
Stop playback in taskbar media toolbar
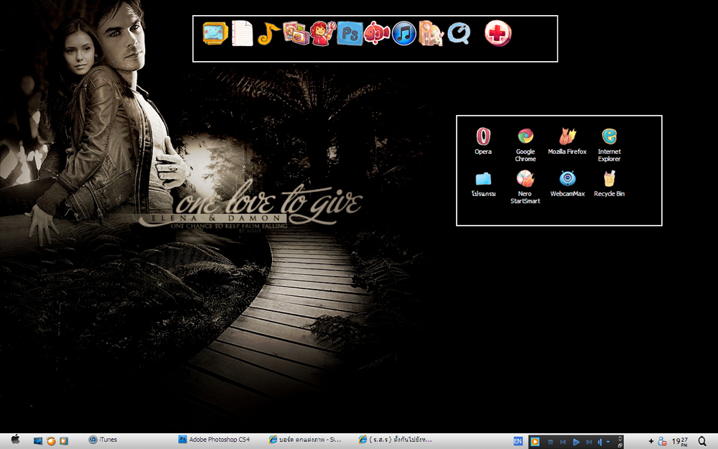[x=551, y=442]
